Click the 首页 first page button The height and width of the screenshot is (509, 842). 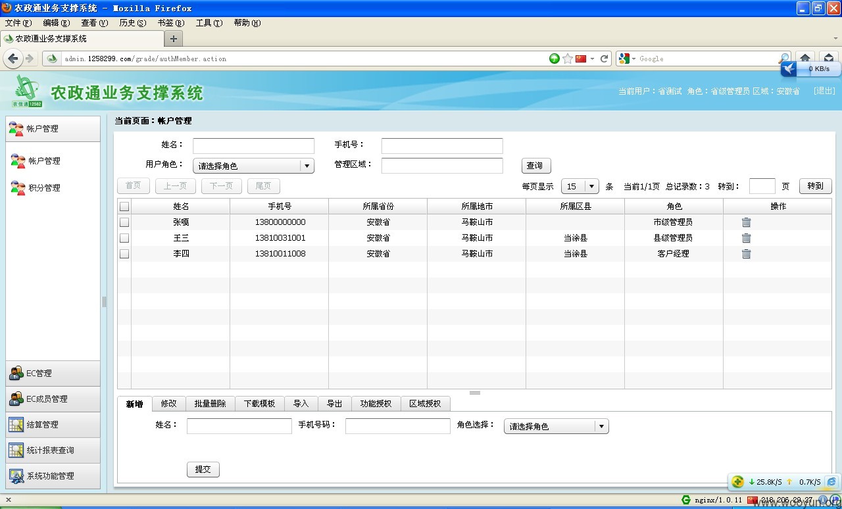point(134,186)
